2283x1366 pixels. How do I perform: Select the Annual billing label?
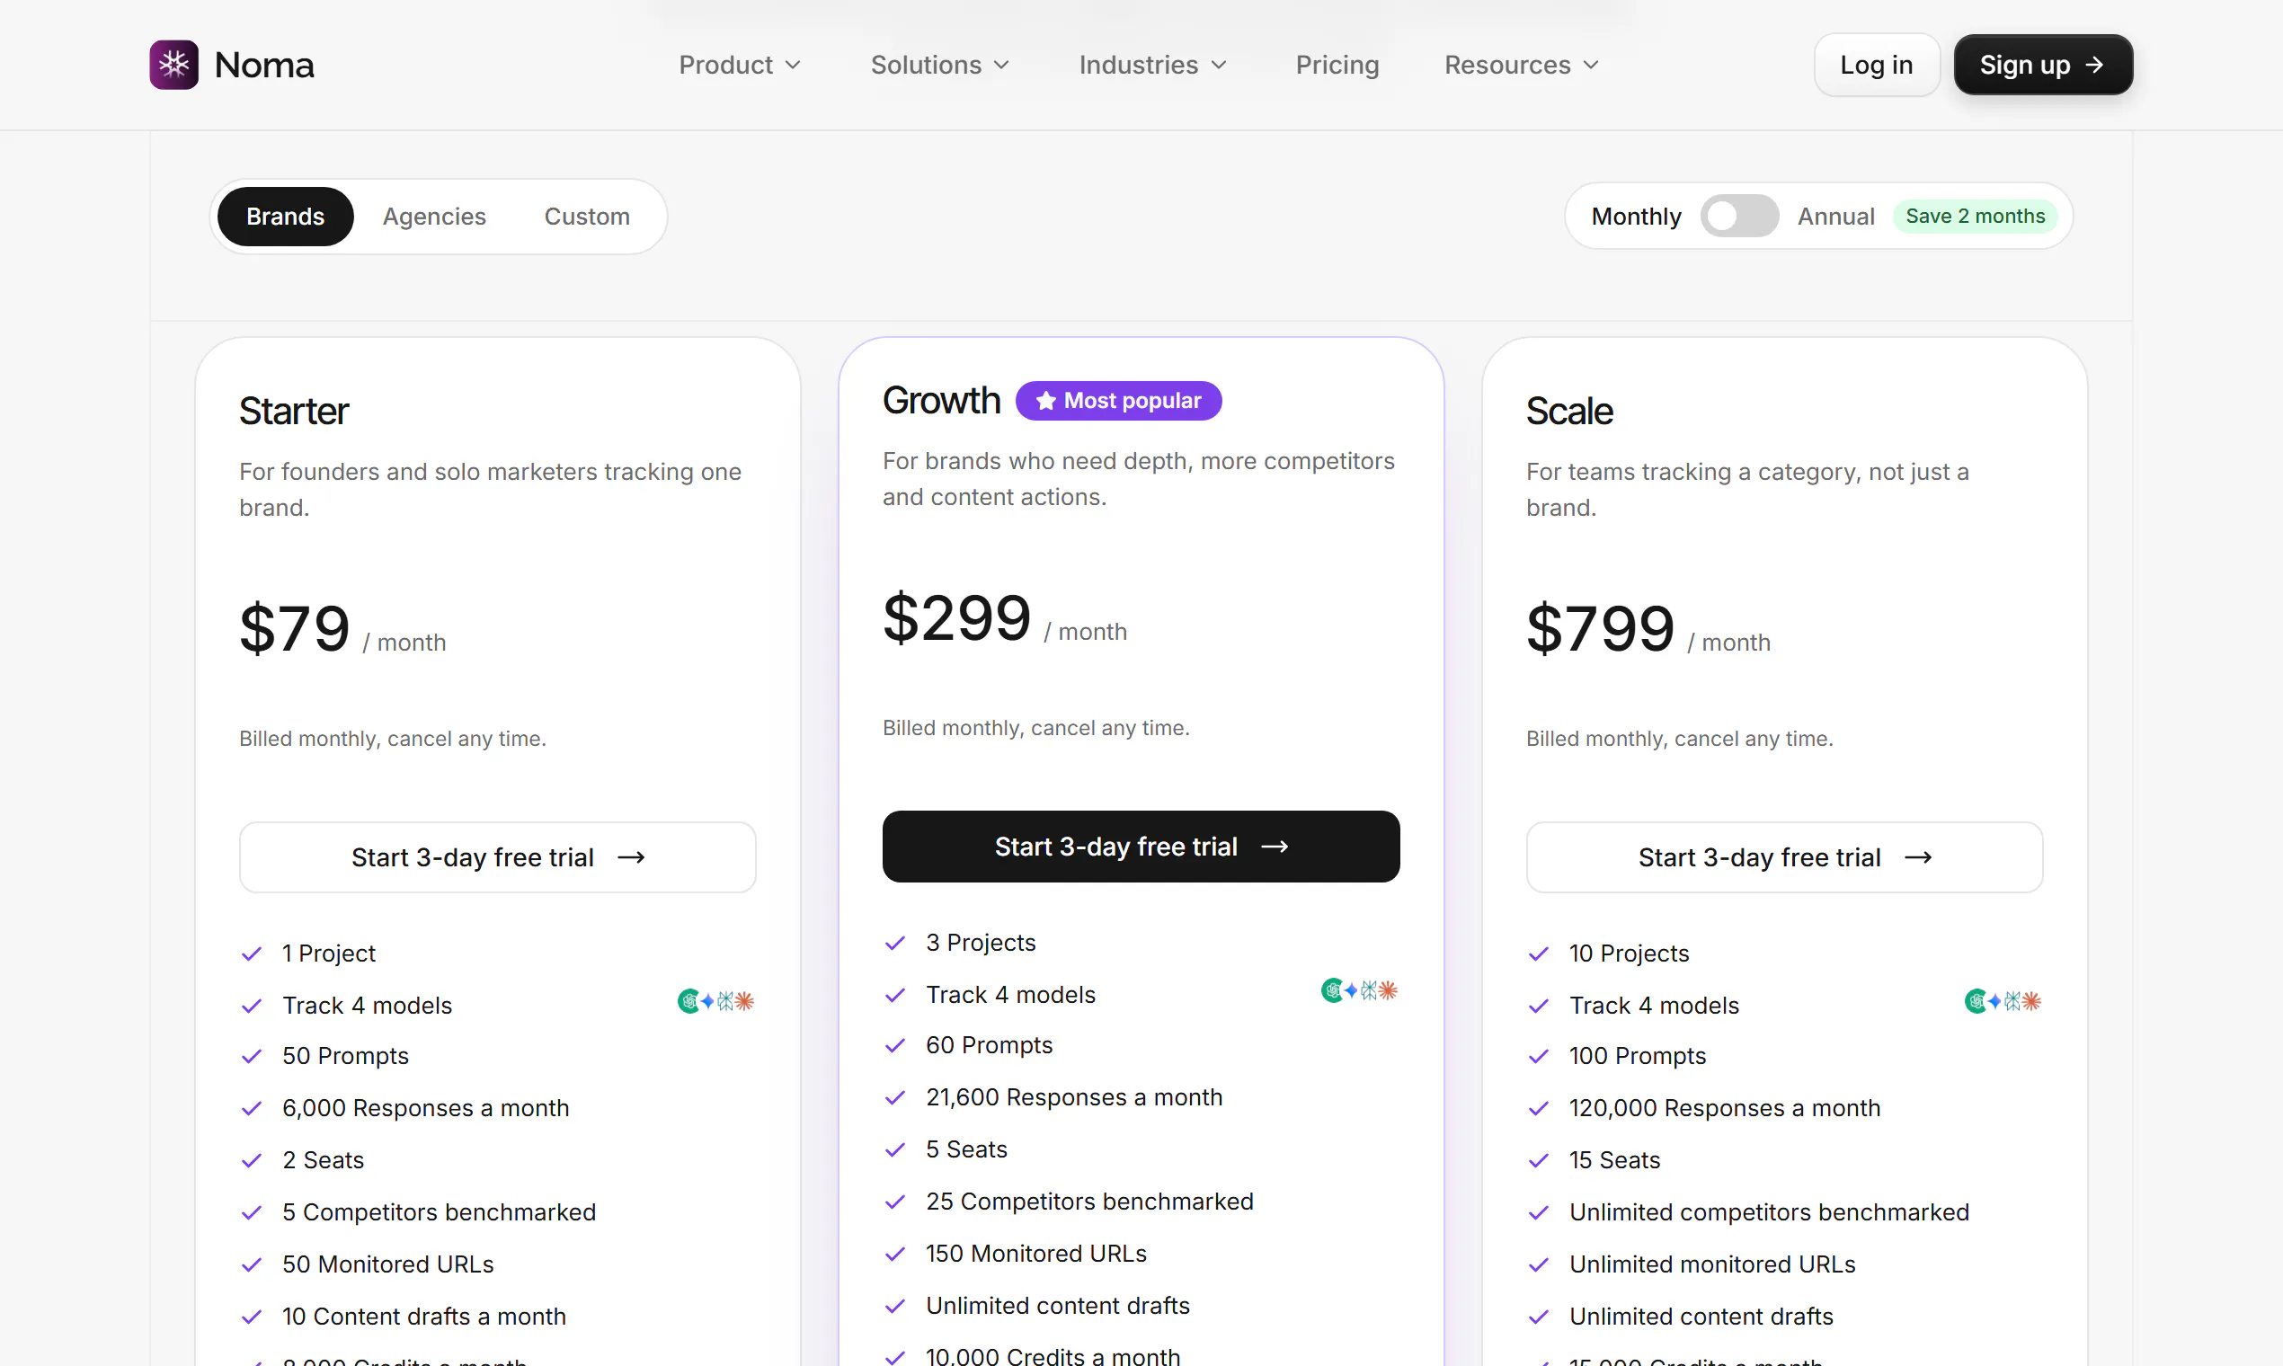(1834, 217)
